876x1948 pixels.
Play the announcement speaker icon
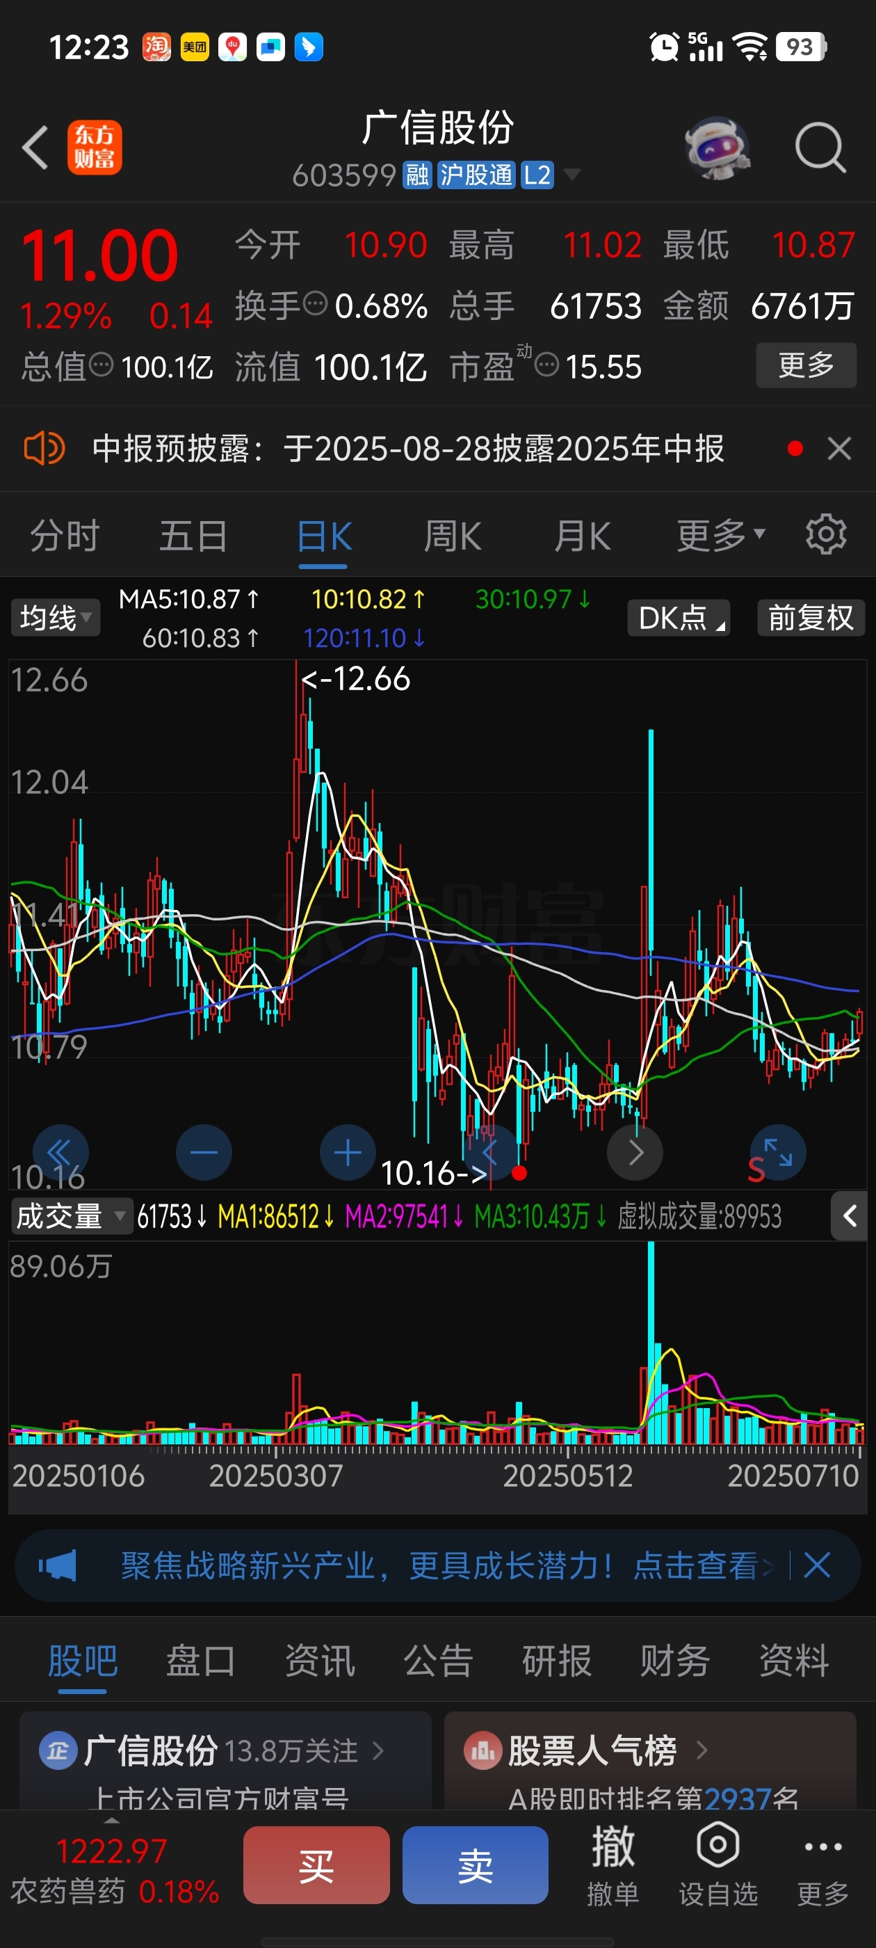[x=44, y=449]
